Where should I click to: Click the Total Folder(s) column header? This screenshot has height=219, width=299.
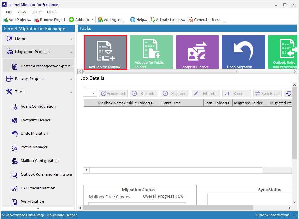pyautogui.click(x=218, y=103)
